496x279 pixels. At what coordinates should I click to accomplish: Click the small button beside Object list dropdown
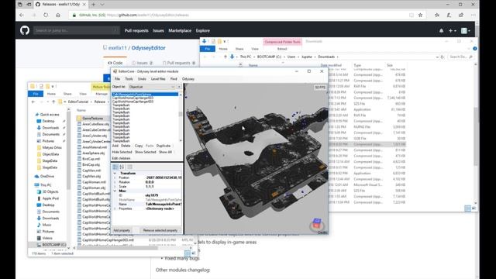coord(179,87)
